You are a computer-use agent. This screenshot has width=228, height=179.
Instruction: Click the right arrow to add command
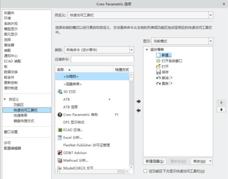(x=138, y=101)
